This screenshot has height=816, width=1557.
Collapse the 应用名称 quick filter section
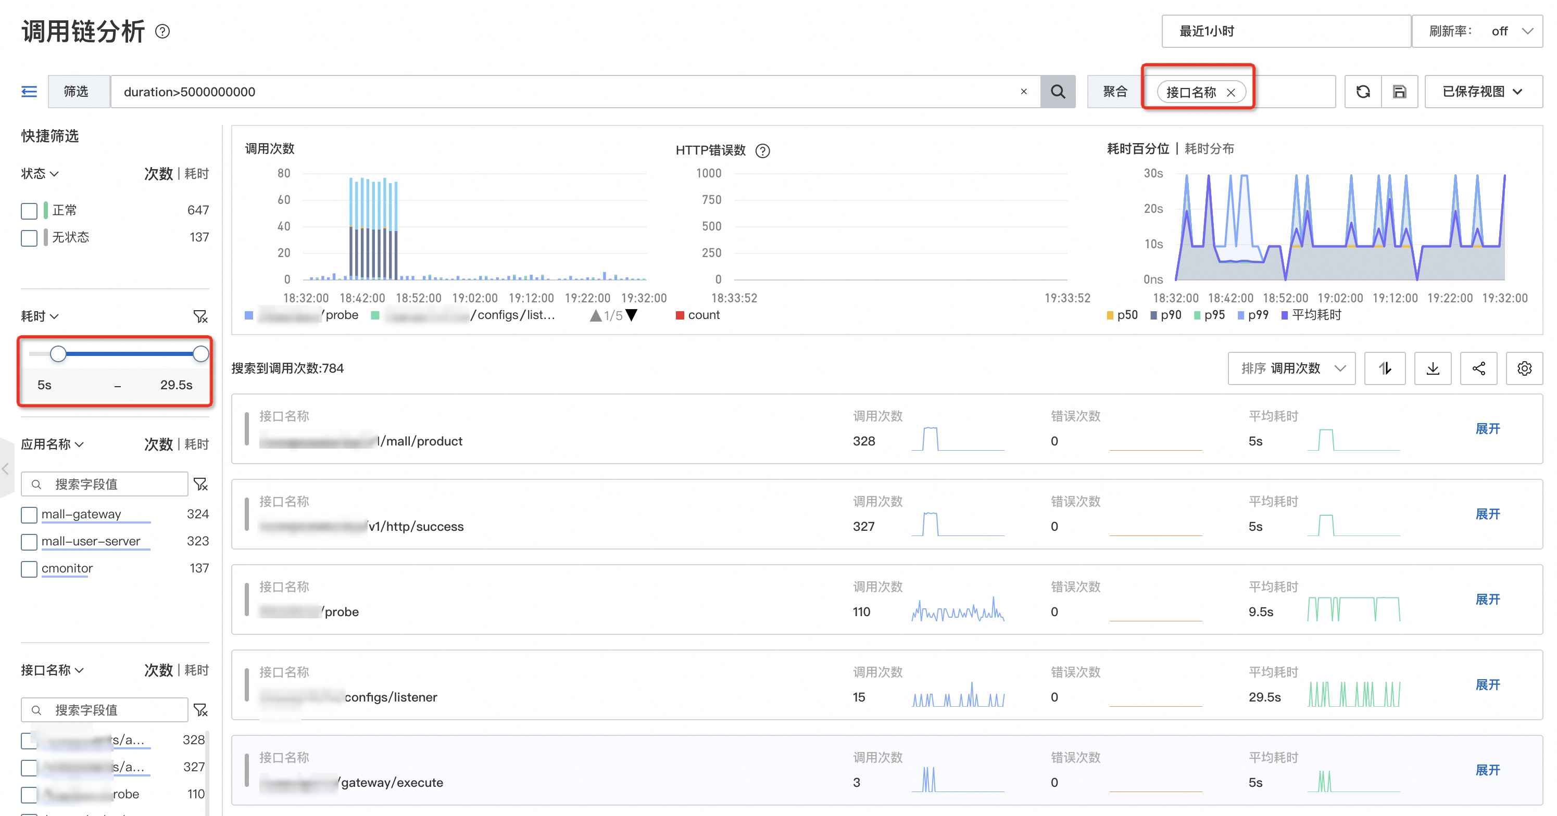pyautogui.click(x=53, y=444)
